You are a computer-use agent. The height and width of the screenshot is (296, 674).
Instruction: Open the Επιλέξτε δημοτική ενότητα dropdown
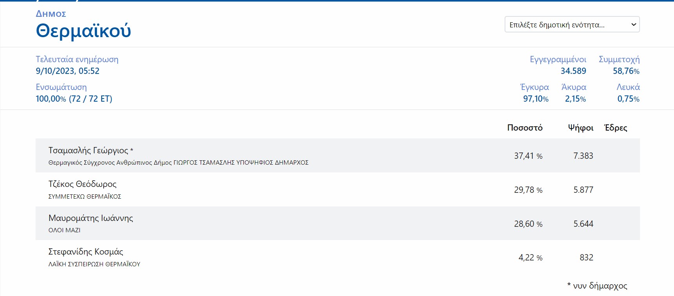pyautogui.click(x=572, y=25)
